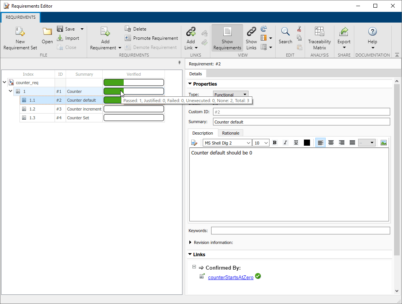Insert an image into the description
Screen dimensions: 402x304
(x=383, y=142)
